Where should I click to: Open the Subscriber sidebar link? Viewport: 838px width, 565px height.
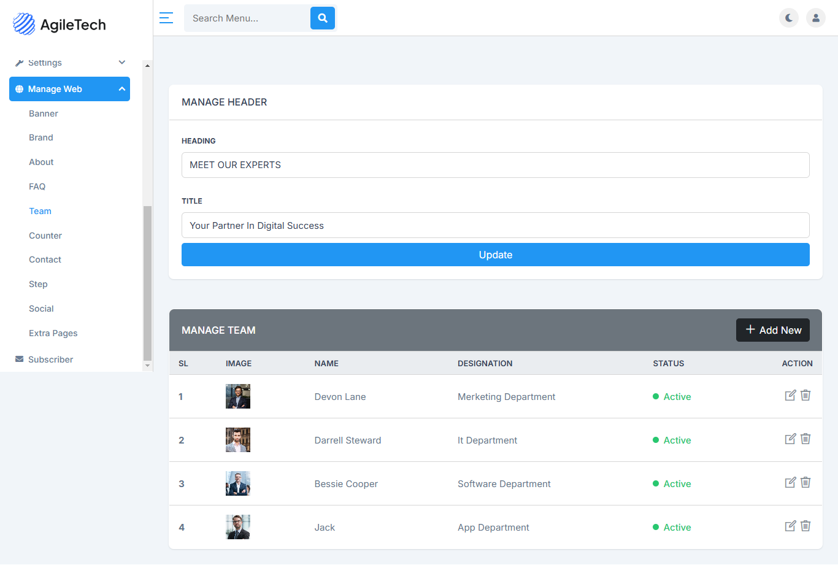[x=50, y=359]
